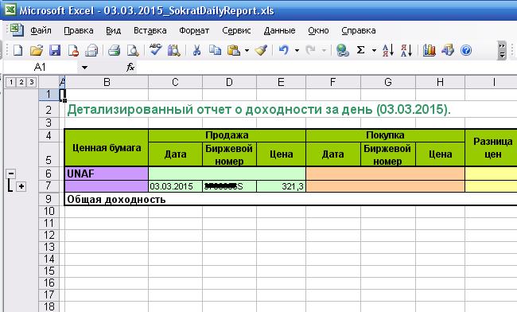517x312 pixels.
Task: Select the UNAF cell
Action: [107, 174]
